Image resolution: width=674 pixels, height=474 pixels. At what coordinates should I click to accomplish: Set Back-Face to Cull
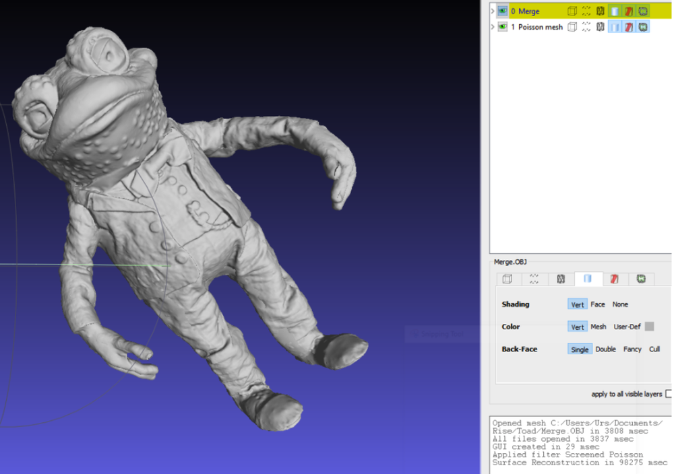point(654,349)
